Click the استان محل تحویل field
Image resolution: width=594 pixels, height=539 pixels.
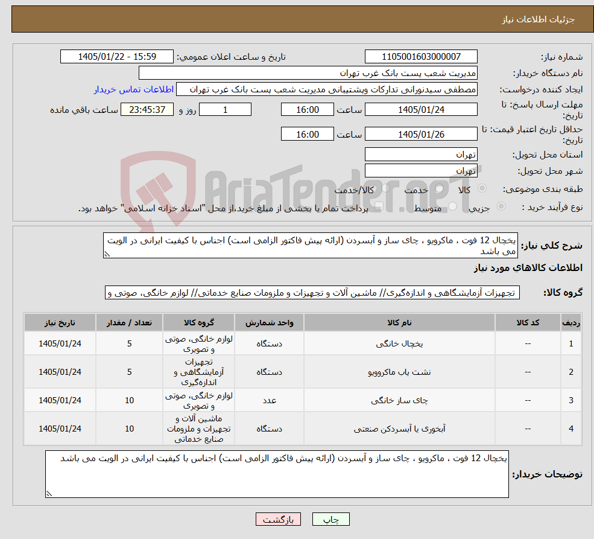coord(421,155)
